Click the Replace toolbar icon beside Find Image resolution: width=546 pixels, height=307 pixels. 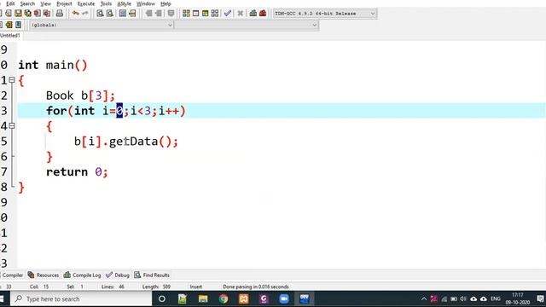tap(110, 14)
